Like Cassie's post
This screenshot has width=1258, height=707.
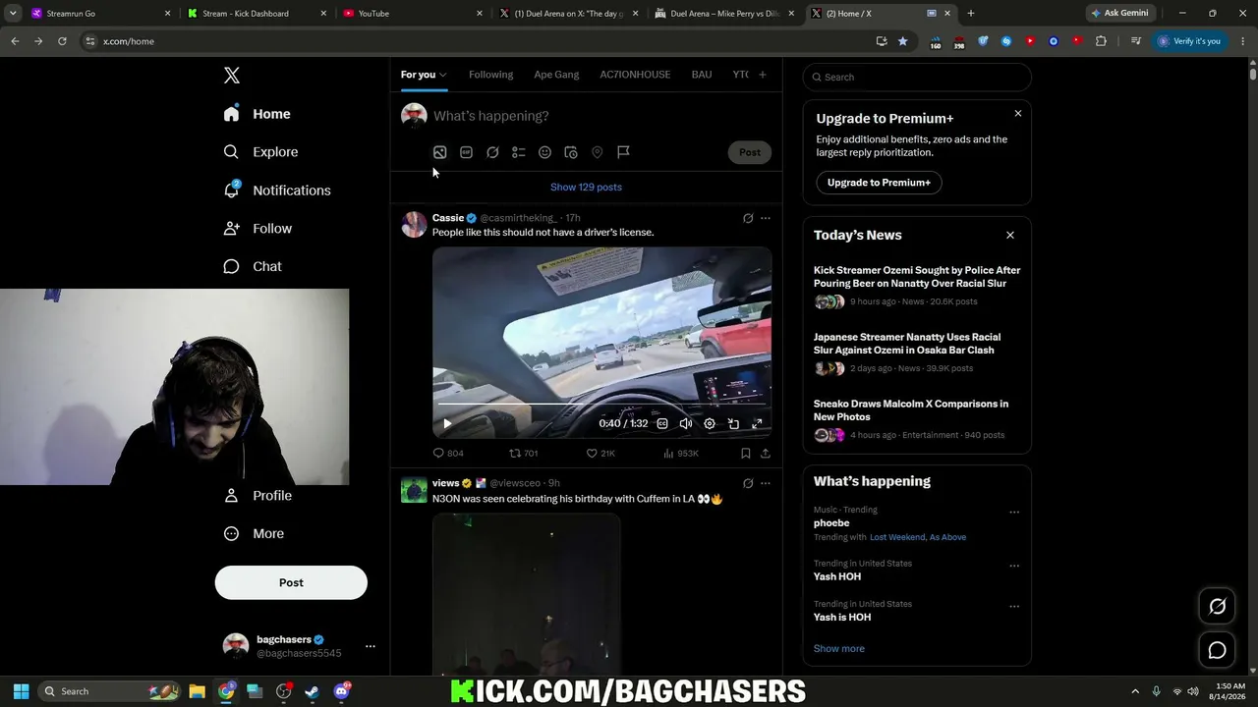600,454
